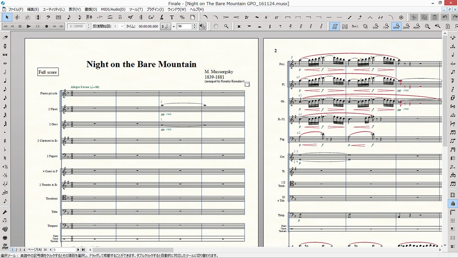
Task: Pause playback
Action: point(38,26)
